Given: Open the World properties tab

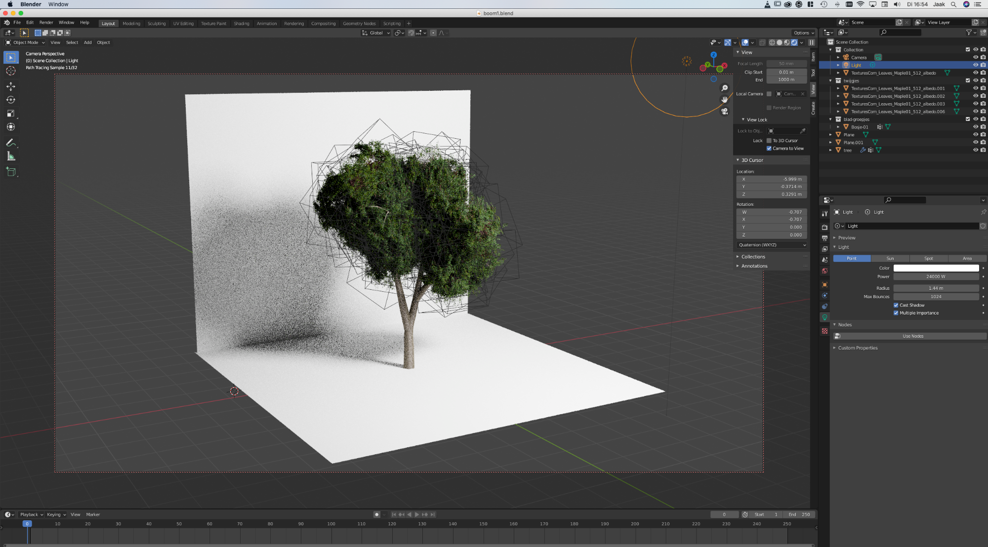Looking at the screenshot, I should [x=824, y=271].
